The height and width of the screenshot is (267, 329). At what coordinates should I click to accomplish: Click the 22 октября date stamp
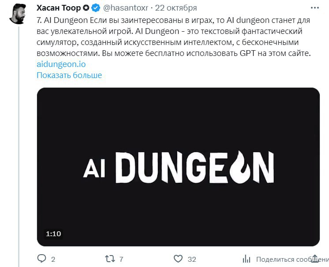point(176,8)
